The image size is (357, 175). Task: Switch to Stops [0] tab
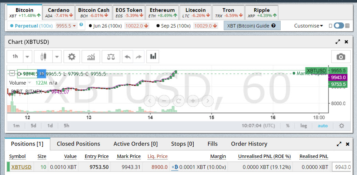click(x=183, y=144)
